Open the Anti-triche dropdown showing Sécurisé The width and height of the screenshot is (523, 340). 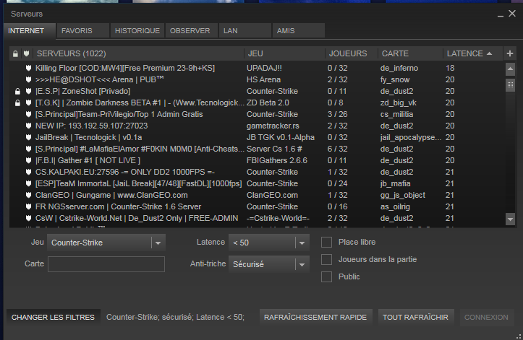[x=269, y=264]
